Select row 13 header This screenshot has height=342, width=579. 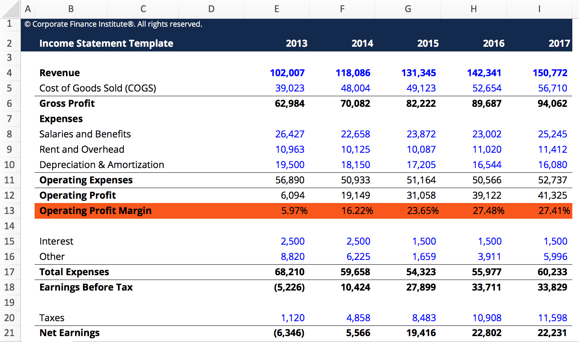[10, 210]
